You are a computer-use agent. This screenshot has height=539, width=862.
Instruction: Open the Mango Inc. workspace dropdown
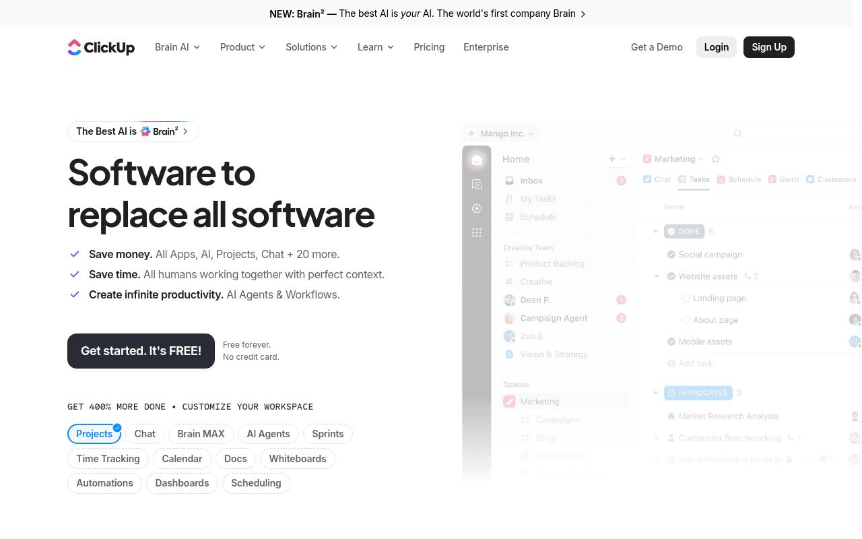(502, 133)
